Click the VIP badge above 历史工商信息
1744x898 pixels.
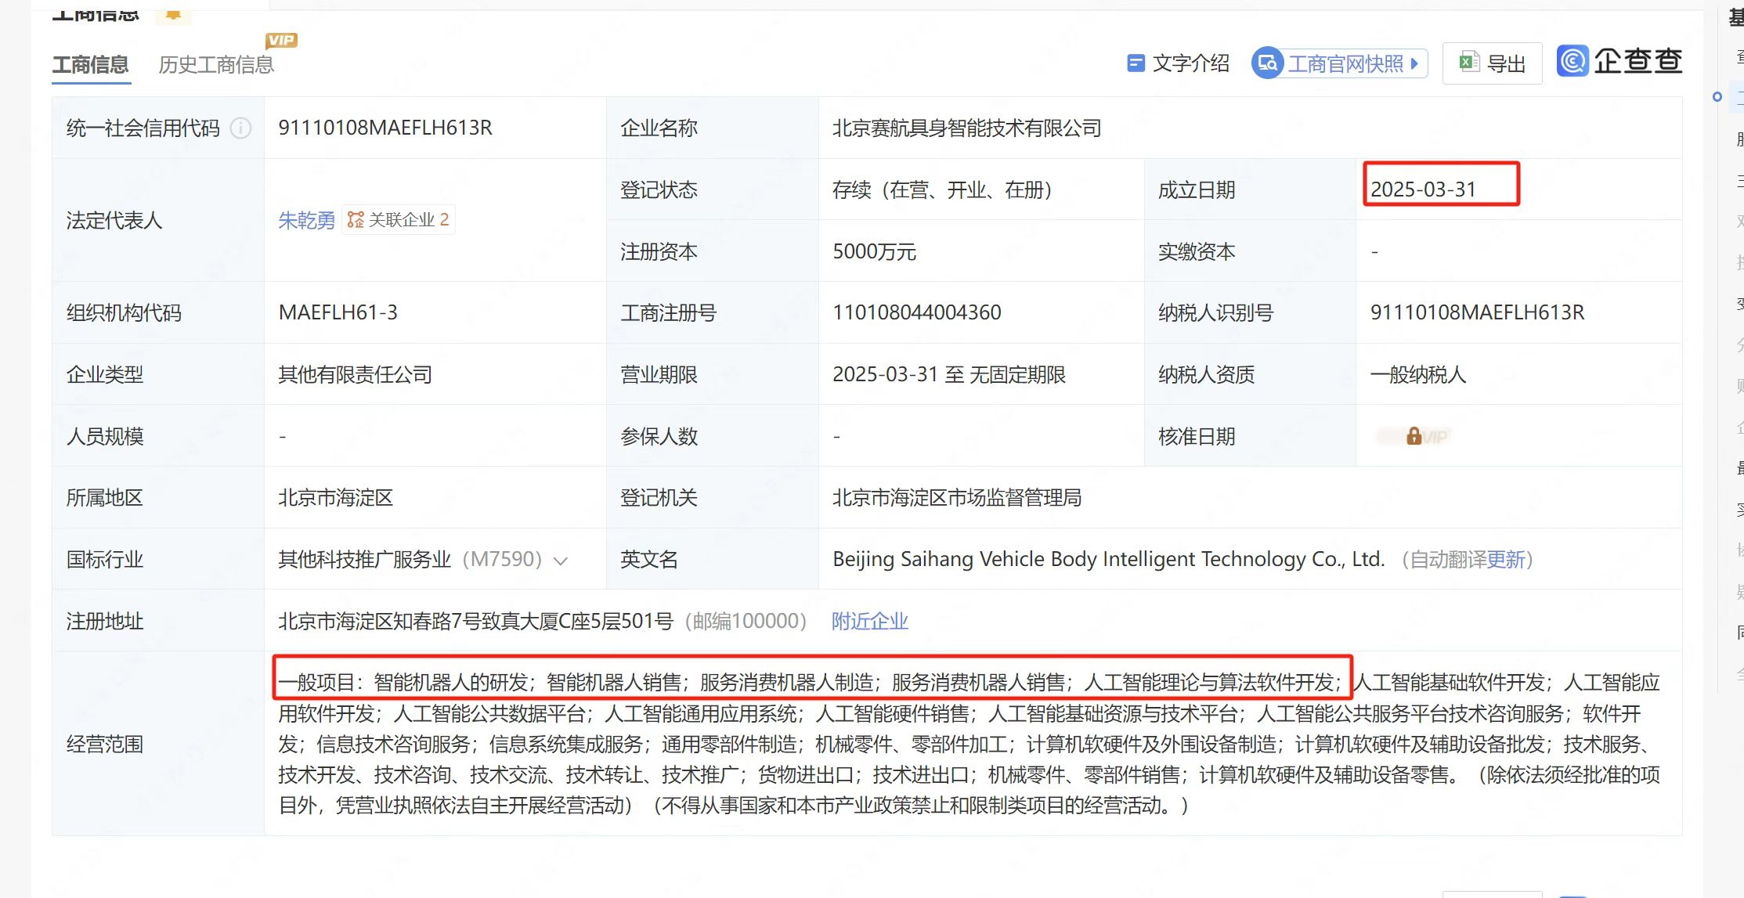coord(282,40)
